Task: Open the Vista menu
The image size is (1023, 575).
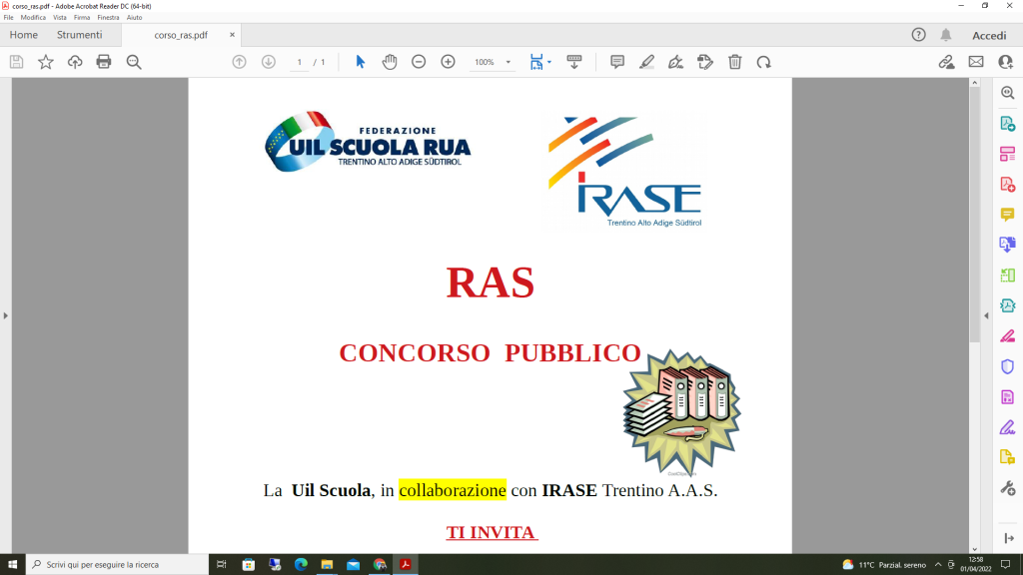Action: (x=59, y=18)
